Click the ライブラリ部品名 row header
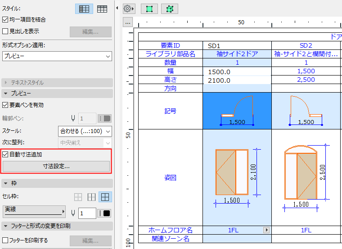This screenshot has width=342, height=249. (171, 54)
